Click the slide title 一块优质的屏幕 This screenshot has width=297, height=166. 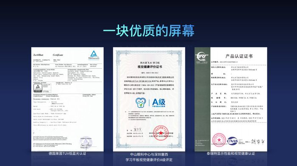tap(148, 30)
